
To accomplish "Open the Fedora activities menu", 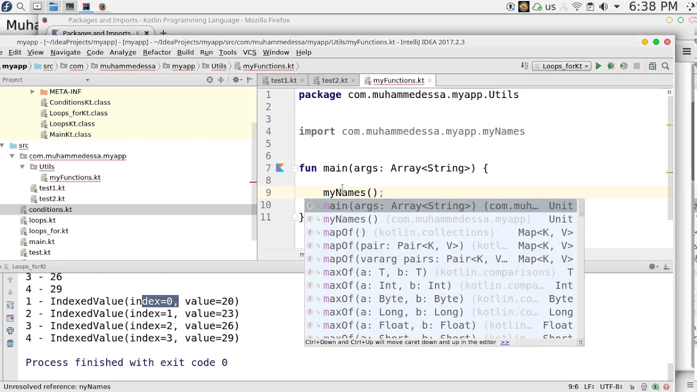I will 7,7.
